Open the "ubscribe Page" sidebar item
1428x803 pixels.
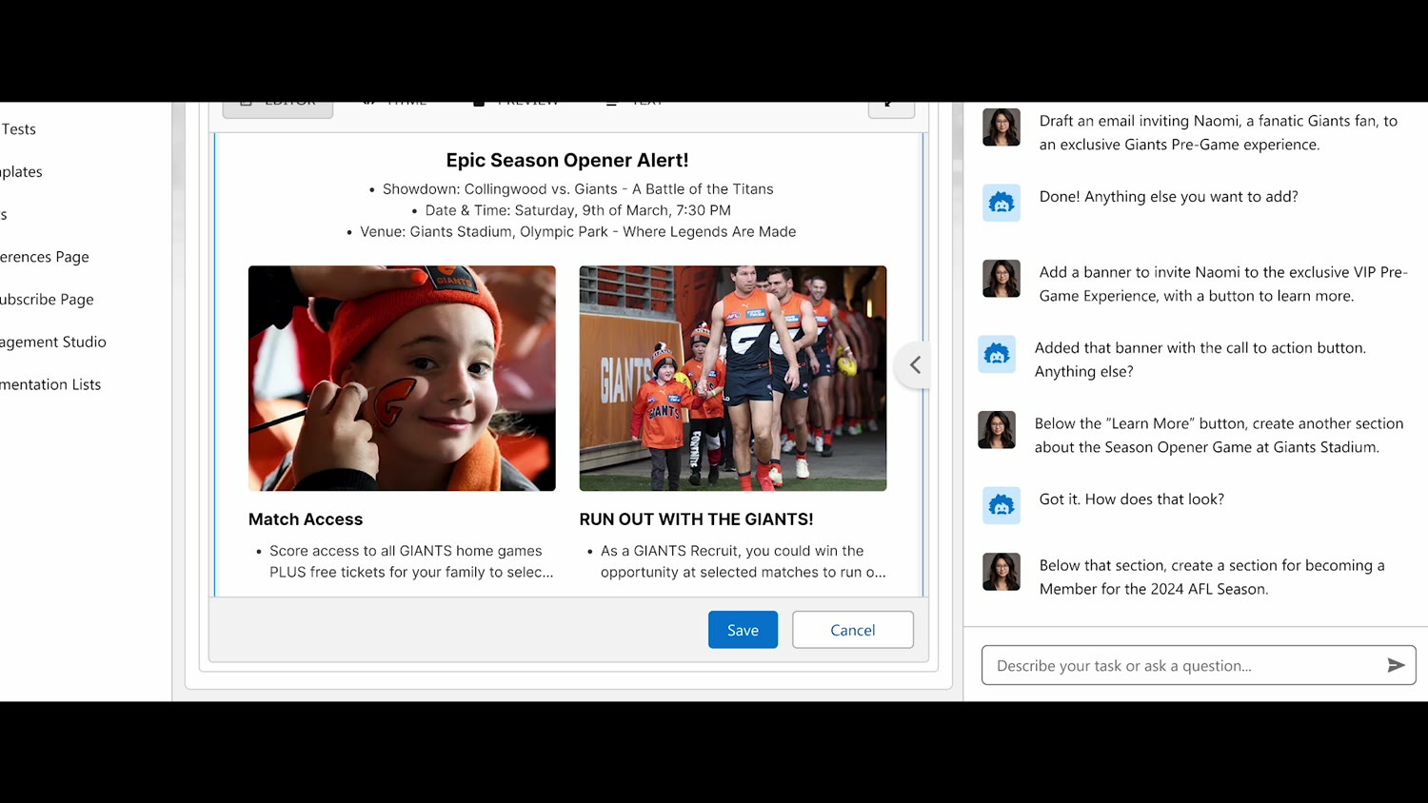click(47, 300)
